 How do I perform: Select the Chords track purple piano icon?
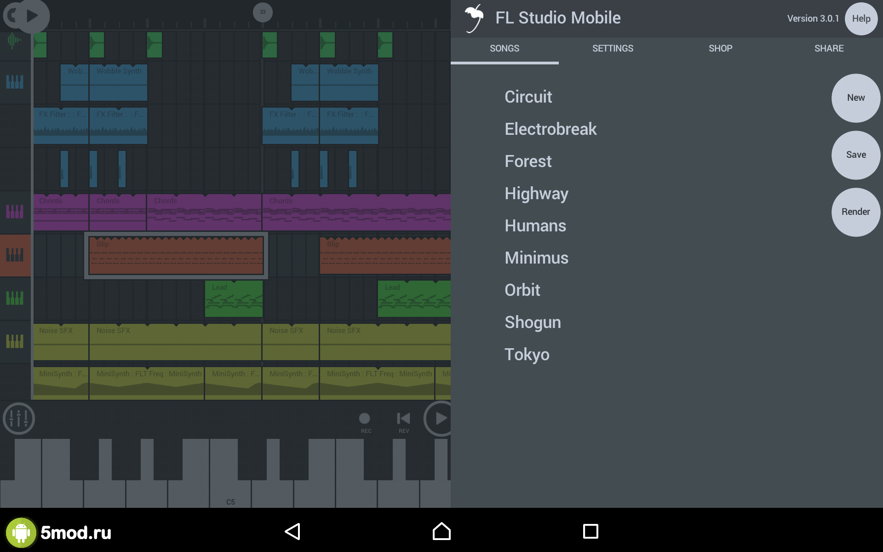tap(15, 212)
